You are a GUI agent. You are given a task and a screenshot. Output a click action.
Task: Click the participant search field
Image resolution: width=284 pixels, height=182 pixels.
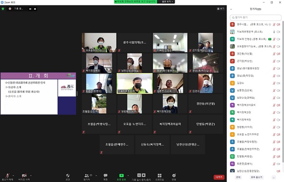[255, 18]
